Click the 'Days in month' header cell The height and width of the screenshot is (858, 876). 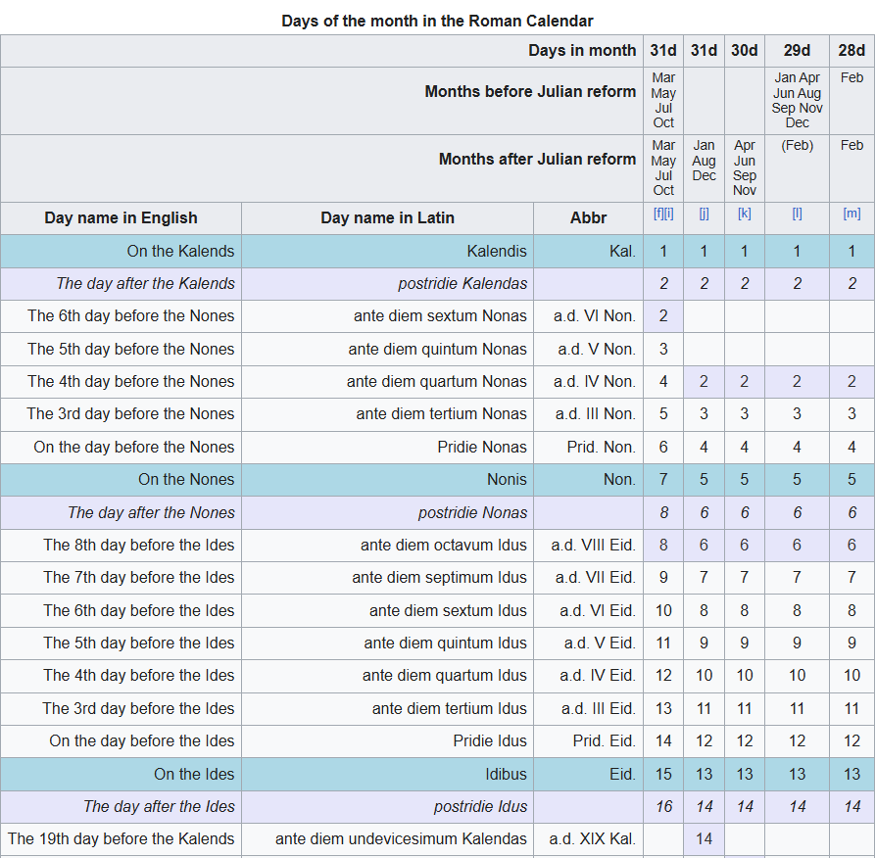click(x=582, y=51)
